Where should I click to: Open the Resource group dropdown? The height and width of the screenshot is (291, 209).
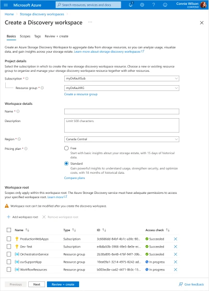[122, 88]
